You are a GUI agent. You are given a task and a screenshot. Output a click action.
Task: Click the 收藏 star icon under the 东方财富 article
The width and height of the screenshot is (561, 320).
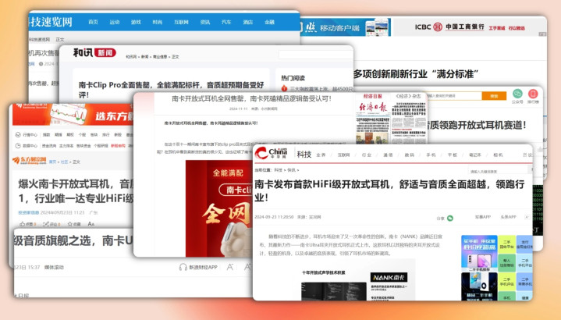[x=69, y=224]
